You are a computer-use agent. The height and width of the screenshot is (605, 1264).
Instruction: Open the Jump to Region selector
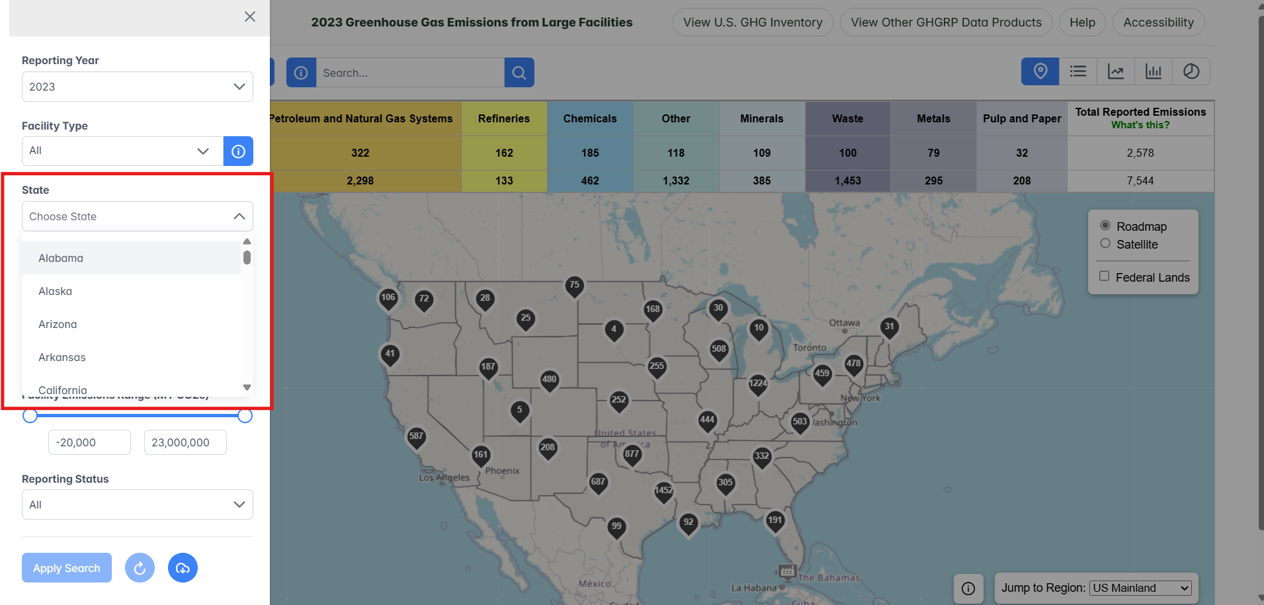1140,587
